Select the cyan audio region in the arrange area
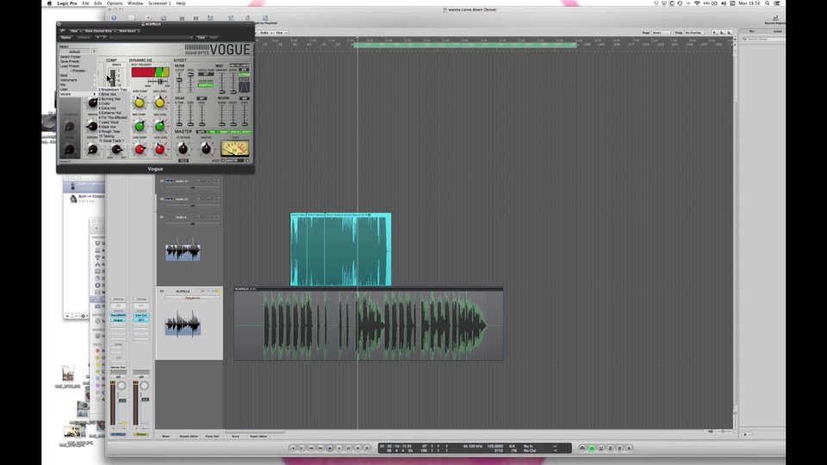The width and height of the screenshot is (827, 465). tap(341, 249)
